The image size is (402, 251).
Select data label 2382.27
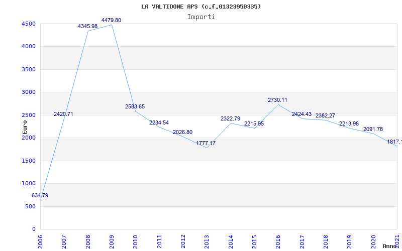325,115
